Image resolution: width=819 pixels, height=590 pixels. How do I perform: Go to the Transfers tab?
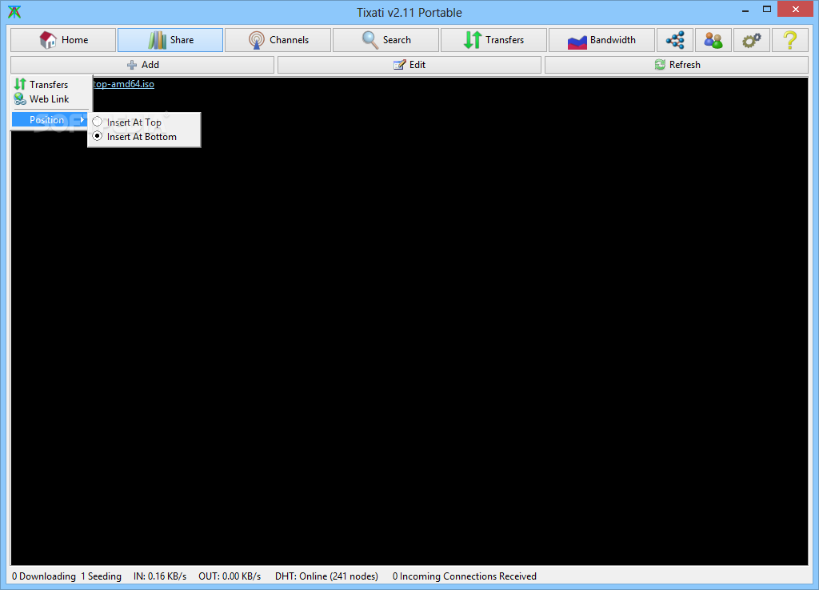[x=493, y=40]
